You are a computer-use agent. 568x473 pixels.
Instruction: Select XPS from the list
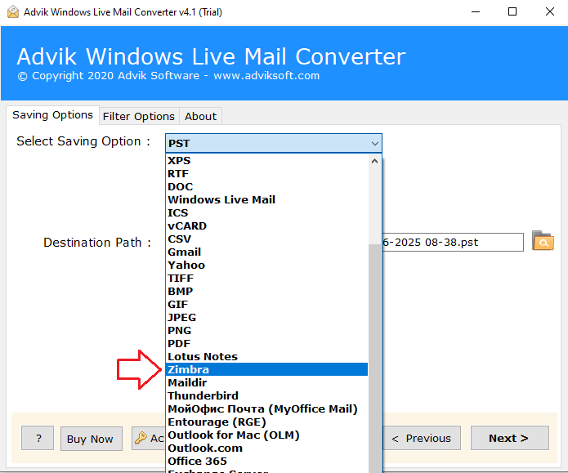click(x=266, y=160)
